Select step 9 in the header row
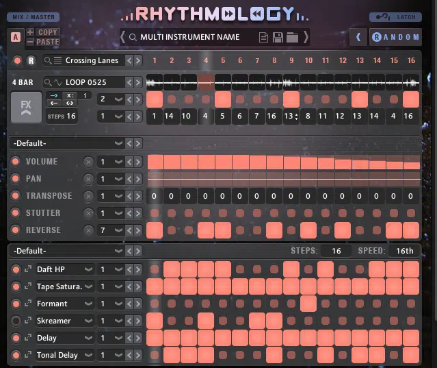This screenshot has width=437, height=368. tap(291, 60)
